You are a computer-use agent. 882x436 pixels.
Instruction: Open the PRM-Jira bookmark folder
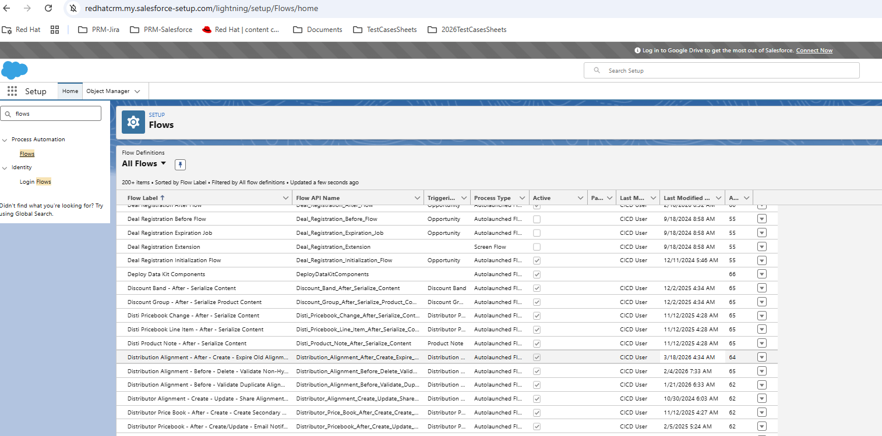pos(98,30)
